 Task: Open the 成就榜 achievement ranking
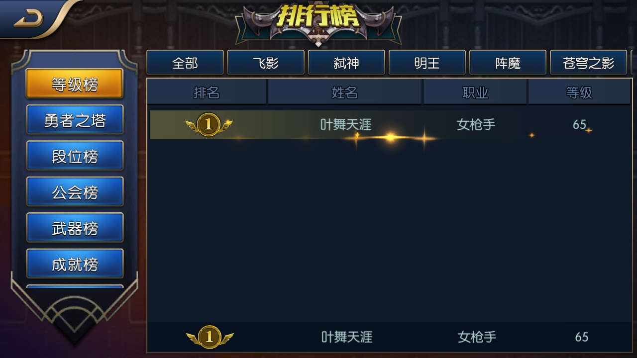(x=75, y=264)
